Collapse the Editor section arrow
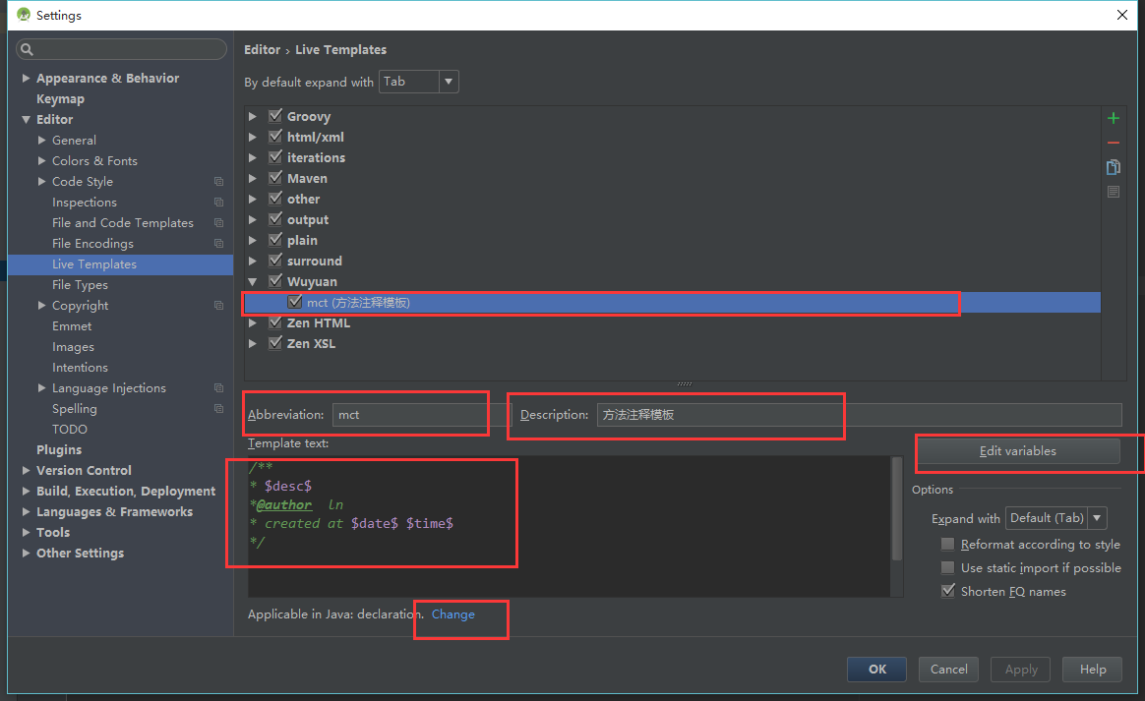 (x=27, y=120)
